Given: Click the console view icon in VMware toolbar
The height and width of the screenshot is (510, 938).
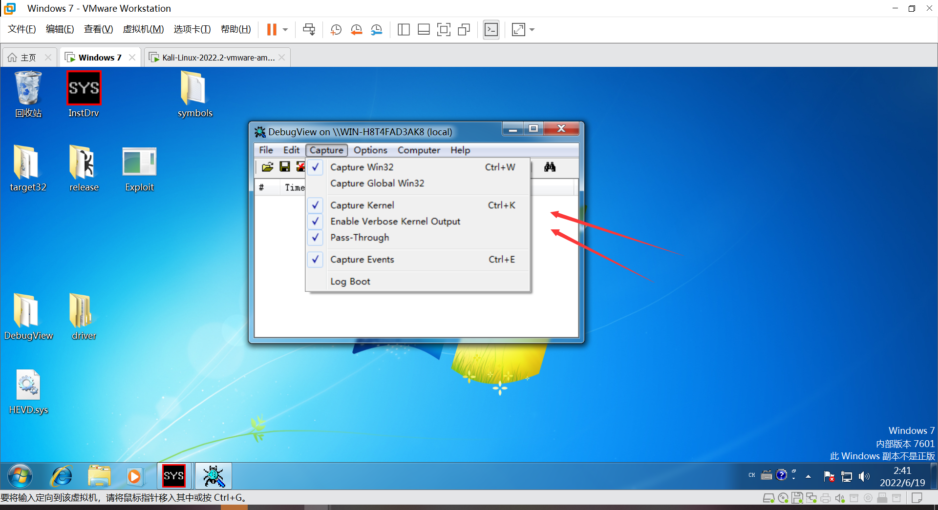Looking at the screenshot, I should click(491, 30).
